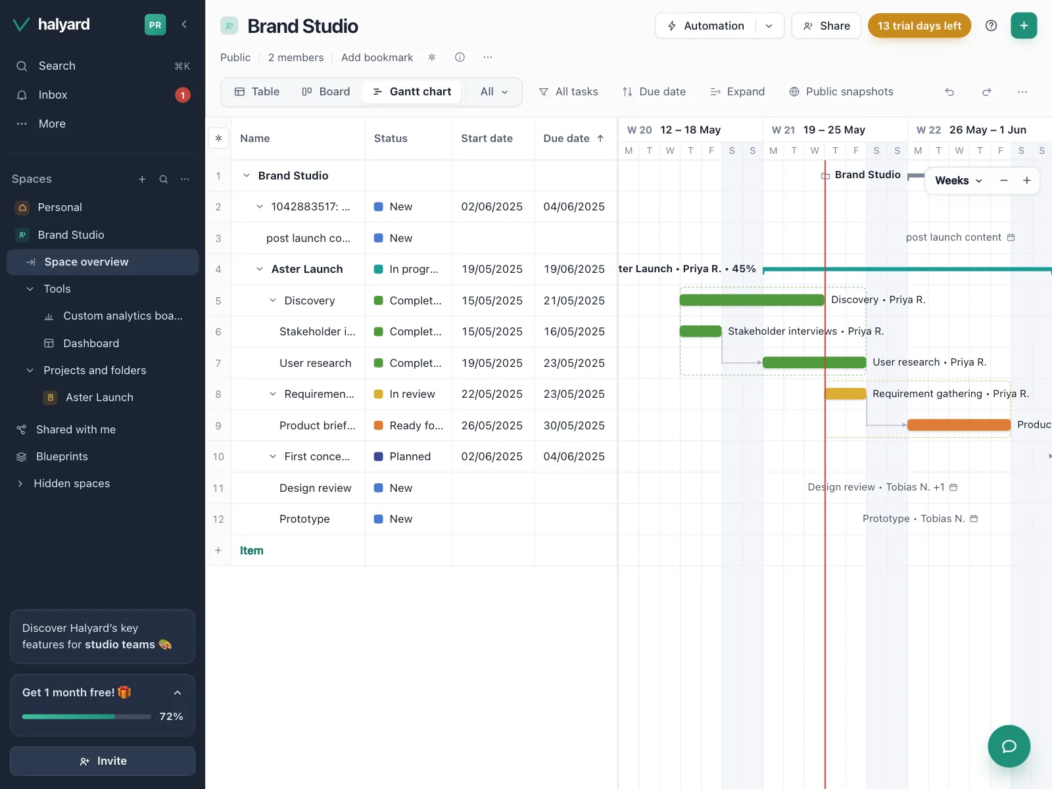Click Add bookmark link

click(377, 57)
